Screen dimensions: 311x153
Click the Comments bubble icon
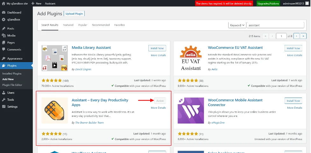(4, 49)
